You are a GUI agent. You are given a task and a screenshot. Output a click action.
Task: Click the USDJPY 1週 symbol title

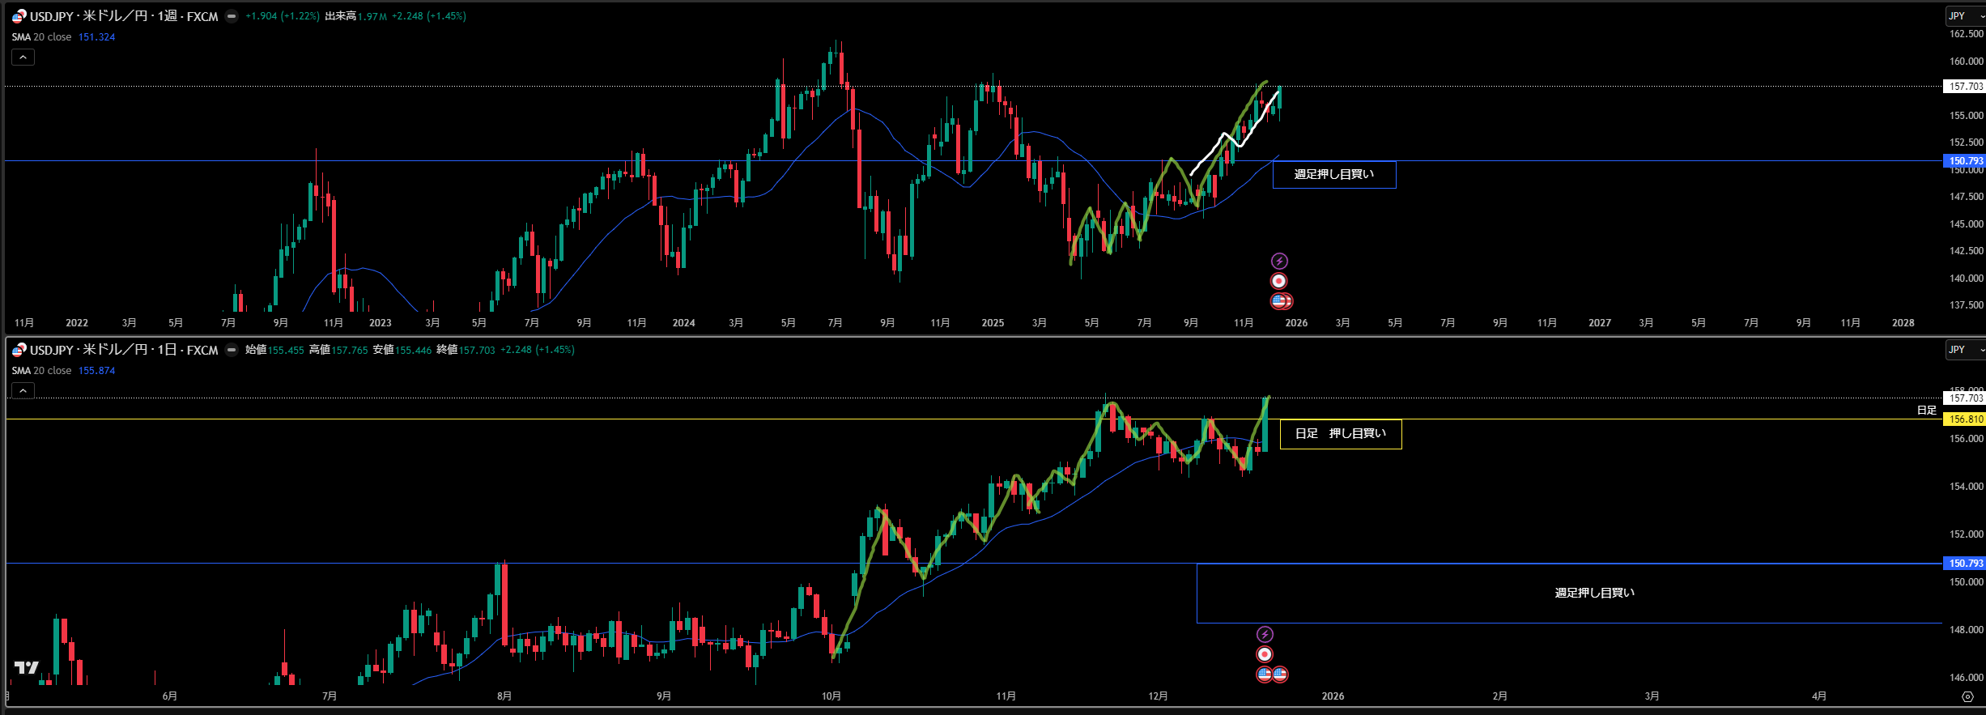click(x=124, y=16)
